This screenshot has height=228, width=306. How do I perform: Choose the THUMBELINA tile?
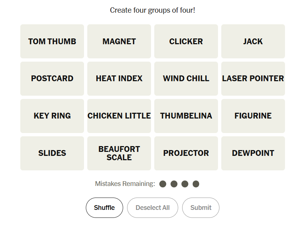pyautogui.click(x=186, y=116)
